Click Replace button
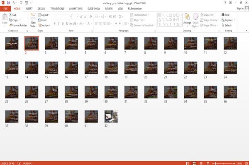The image size is (249, 165). tap(228, 20)
